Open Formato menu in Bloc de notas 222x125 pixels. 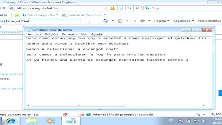[69, 34]
